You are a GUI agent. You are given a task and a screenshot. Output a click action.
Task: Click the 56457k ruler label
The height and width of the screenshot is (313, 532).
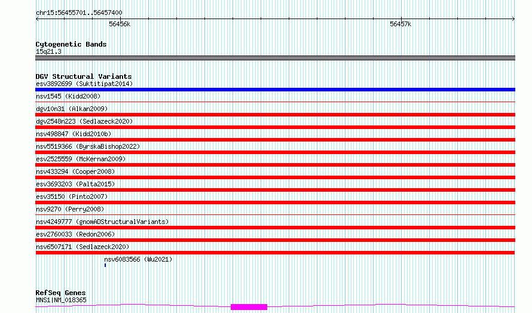coord(400,24)
